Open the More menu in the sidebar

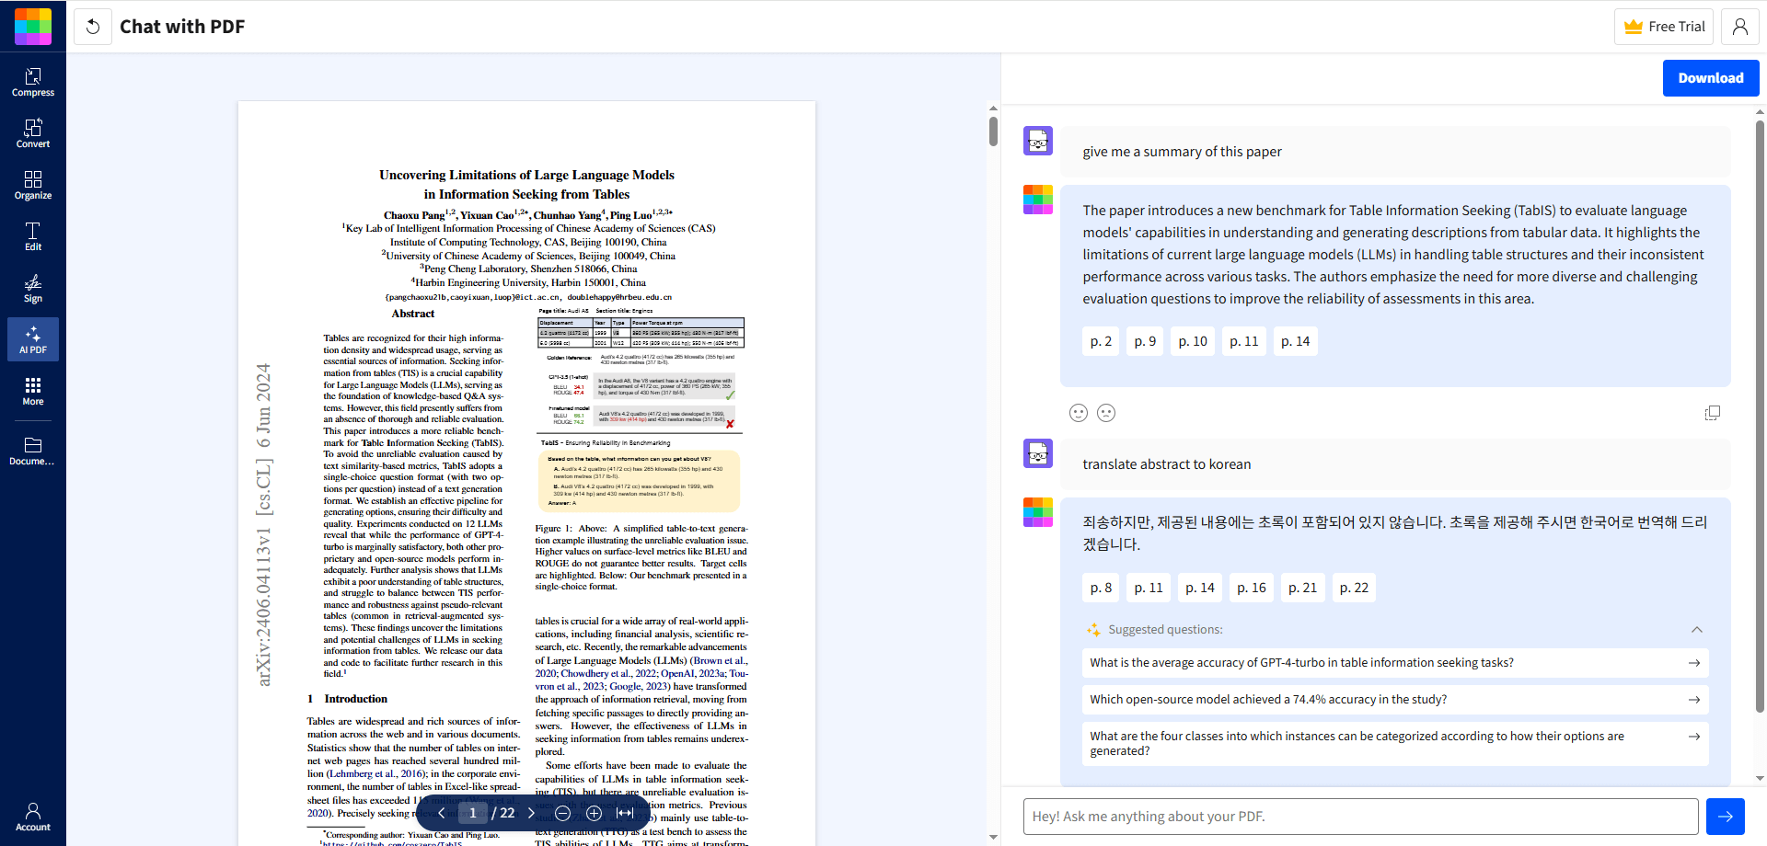coord(33,393)
